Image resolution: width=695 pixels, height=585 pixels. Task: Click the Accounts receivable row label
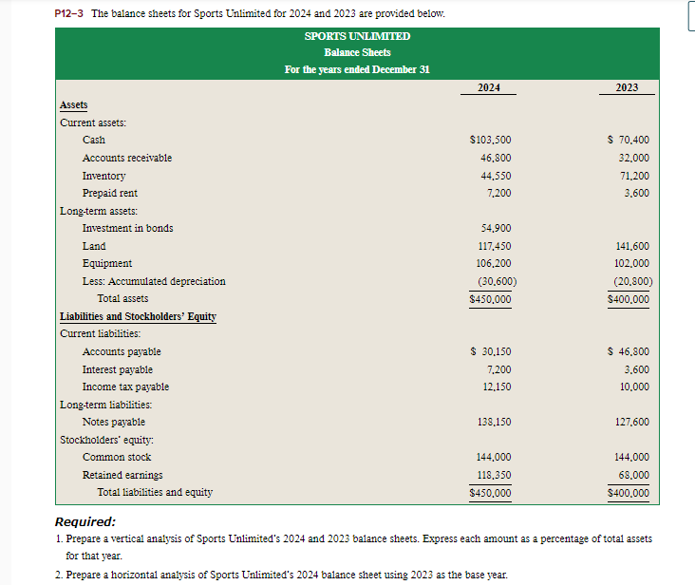tap(127, 158)
